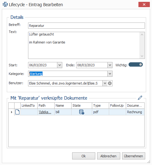Expand the bill row arrow

click(12, 112)
